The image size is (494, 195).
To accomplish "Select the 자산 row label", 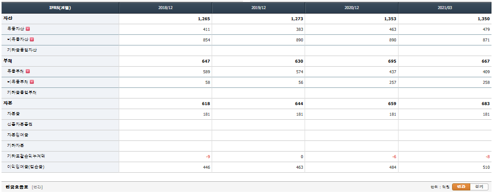I will 8,19.
